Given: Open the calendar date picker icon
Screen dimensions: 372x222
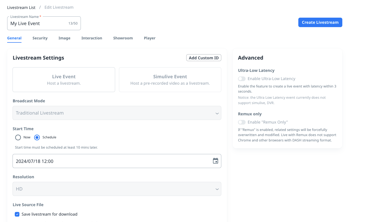Looking at the screenshot, I should [x=215, y=161].
